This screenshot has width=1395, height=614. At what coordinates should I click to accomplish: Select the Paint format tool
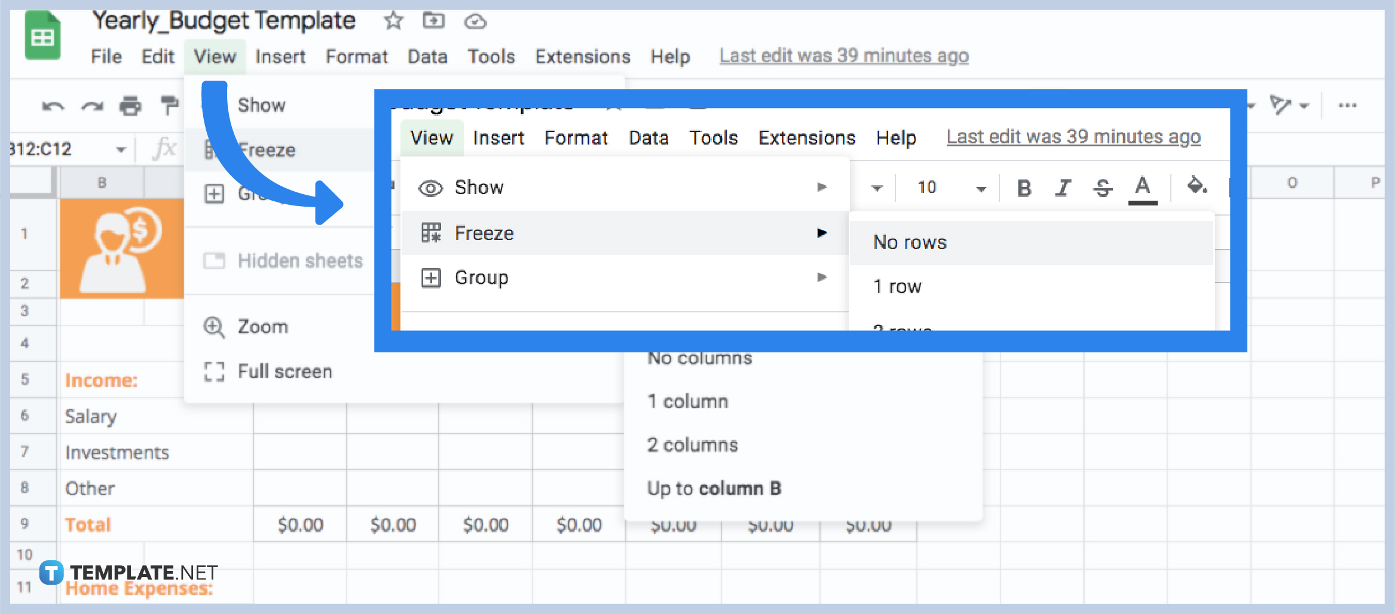pos(169,105)
